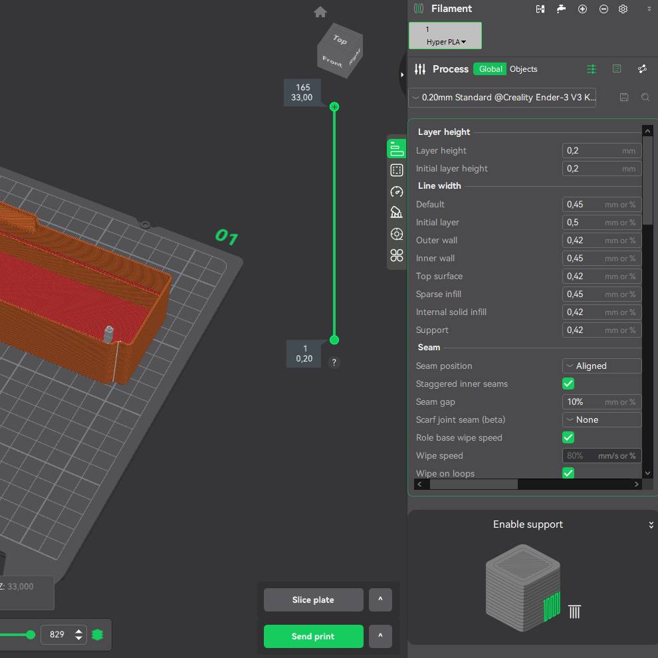Click the Enable support cube illustration
Screen dimensions: 658x658
522,588
